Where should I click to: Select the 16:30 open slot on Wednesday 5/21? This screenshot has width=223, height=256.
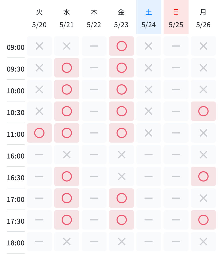(67, 176)
